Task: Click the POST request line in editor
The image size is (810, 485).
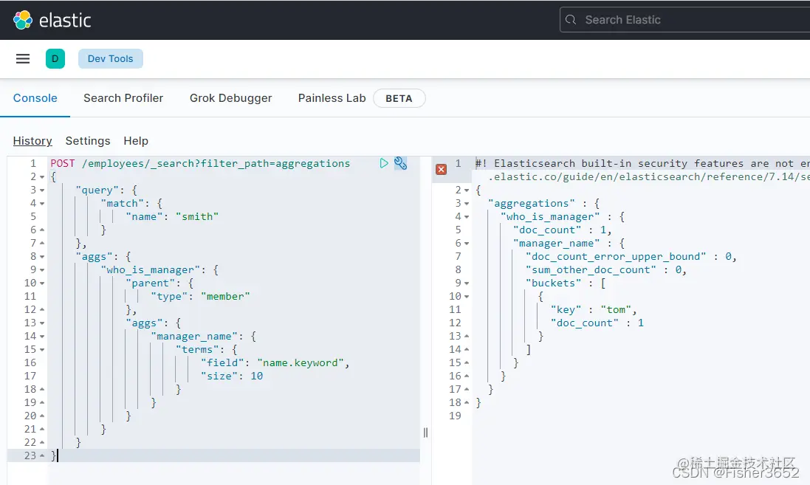Action: coord(200,163)
